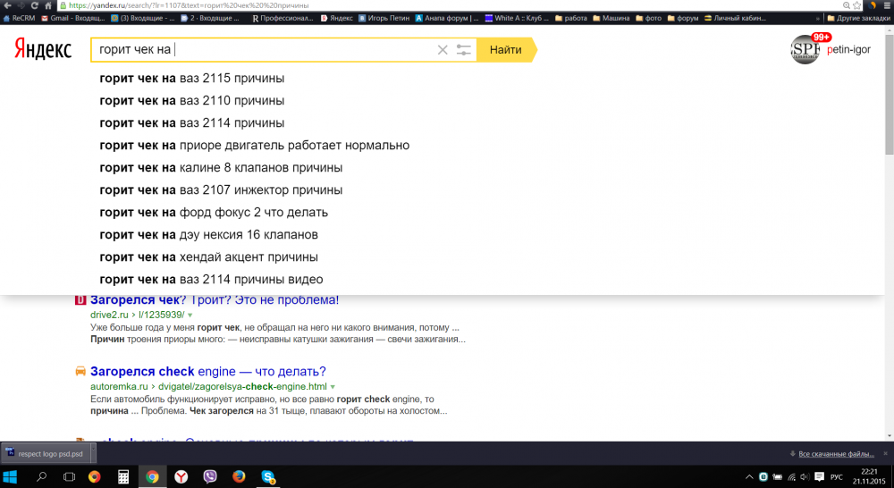Click the drive2 favicon beside first result

tap(80, 300)
